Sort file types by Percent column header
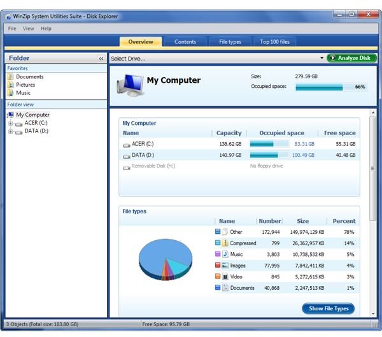 click(344, 221)
